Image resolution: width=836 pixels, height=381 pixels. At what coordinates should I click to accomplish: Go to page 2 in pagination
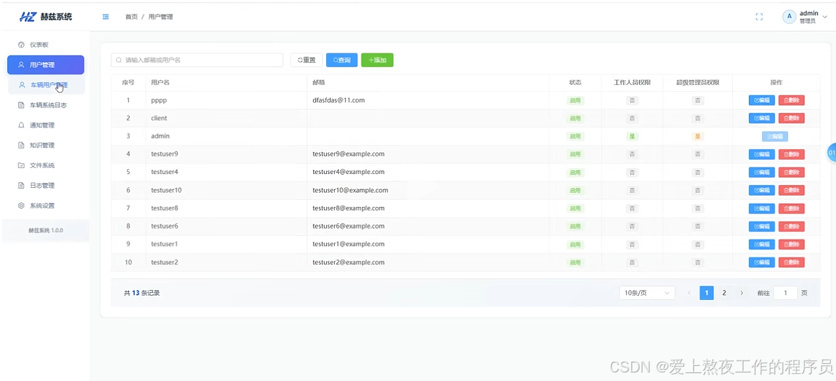[x=724, y=293]
